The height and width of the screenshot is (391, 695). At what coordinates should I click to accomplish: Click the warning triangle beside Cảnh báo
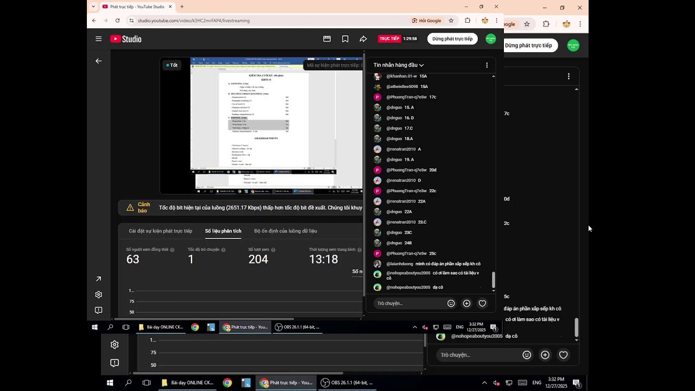tap(130, 207)
